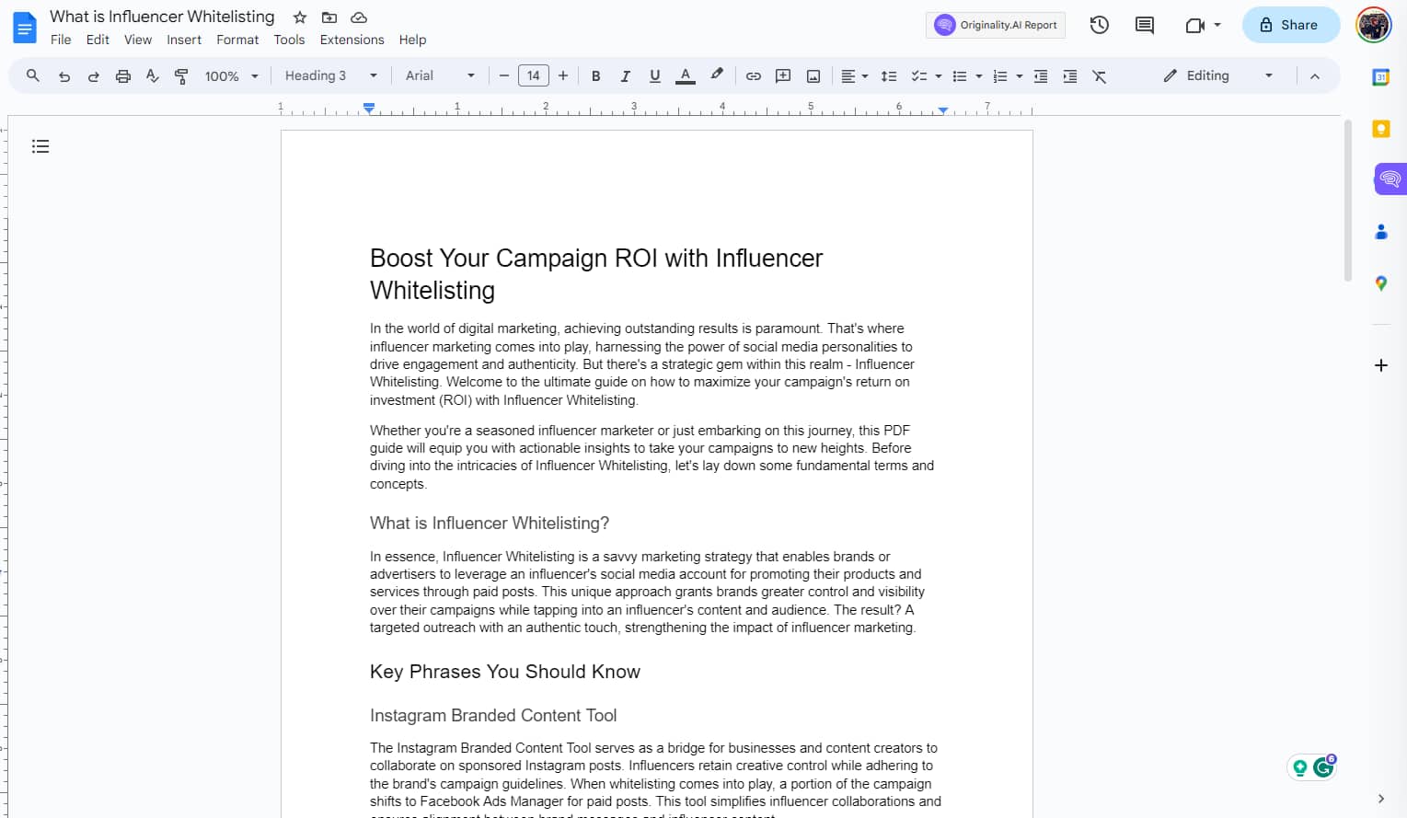This screenshot has height=818, width=1407.
Task: Select the paint format tool
Action: click(181, 76)
